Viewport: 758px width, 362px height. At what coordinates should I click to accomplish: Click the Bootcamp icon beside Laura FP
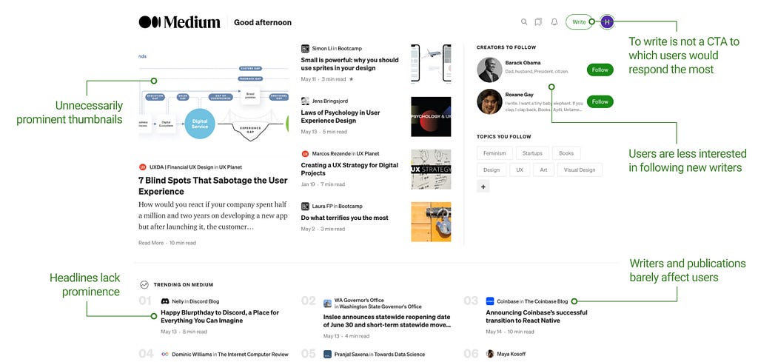tap(305, 207)
